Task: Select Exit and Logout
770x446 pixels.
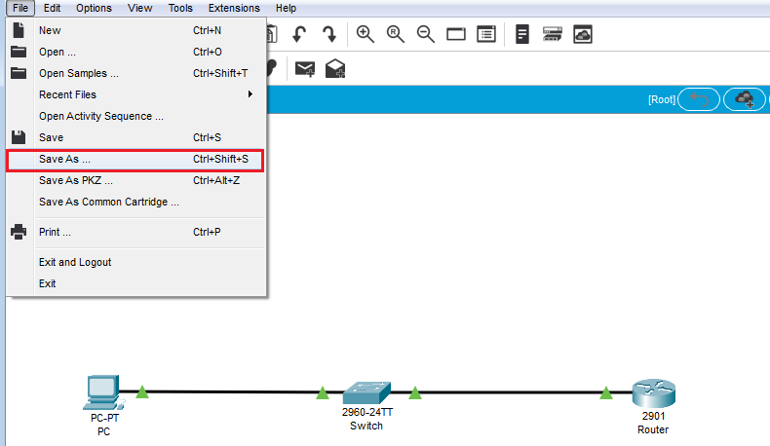Action: pyautogui.click(x=135, y=262)
